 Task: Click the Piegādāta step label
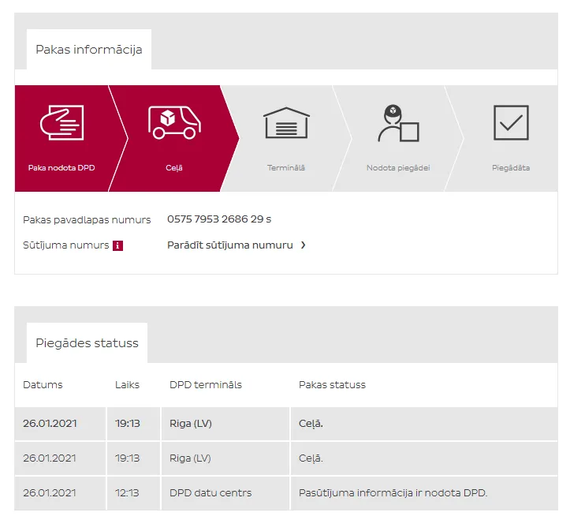[511, 168]
